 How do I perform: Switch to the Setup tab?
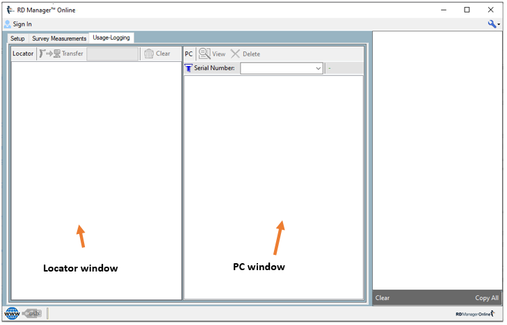17,39
